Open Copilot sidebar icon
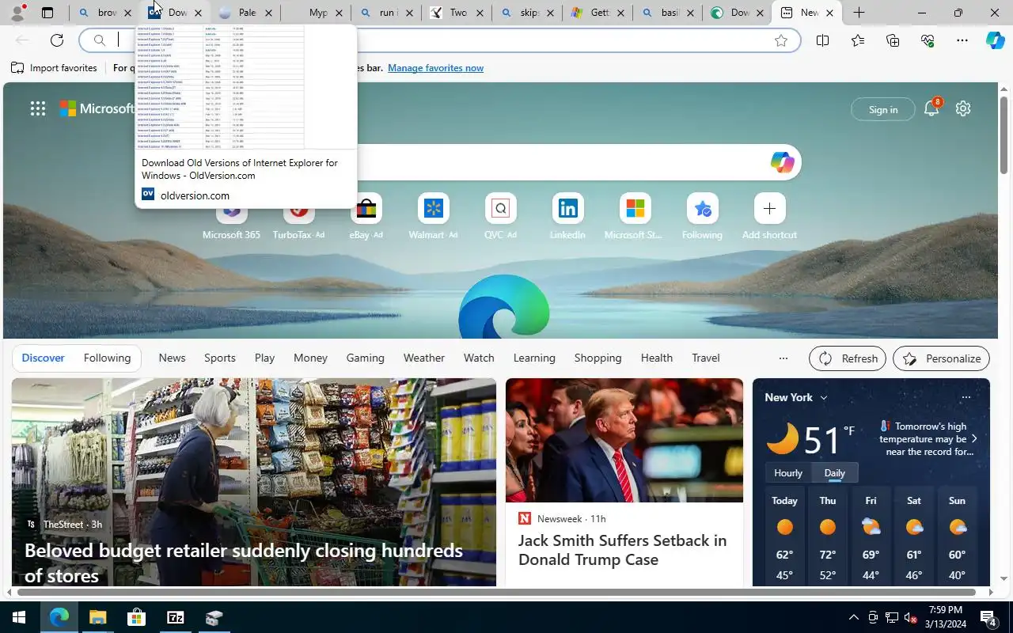 tap(995, 40)
